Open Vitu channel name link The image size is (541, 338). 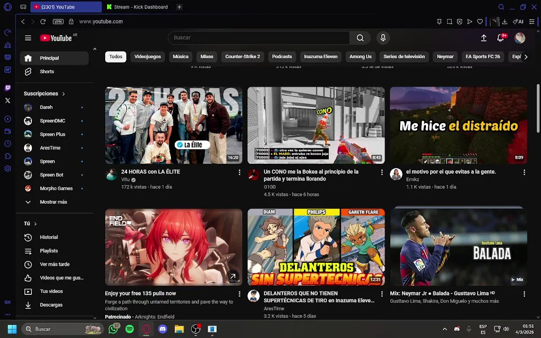[125, 179]
